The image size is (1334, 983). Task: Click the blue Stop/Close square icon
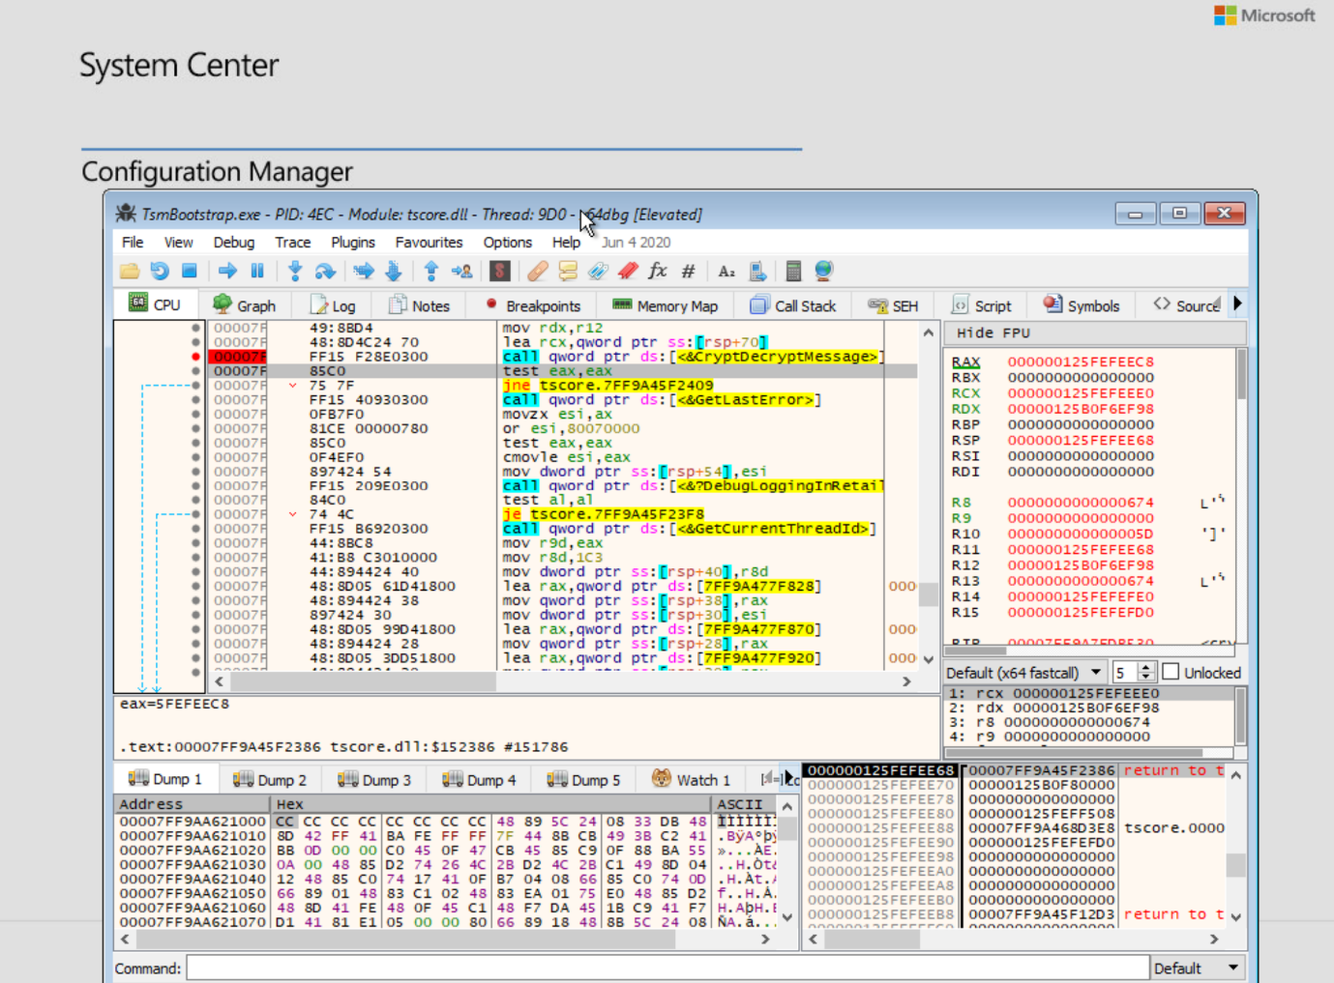190,272
